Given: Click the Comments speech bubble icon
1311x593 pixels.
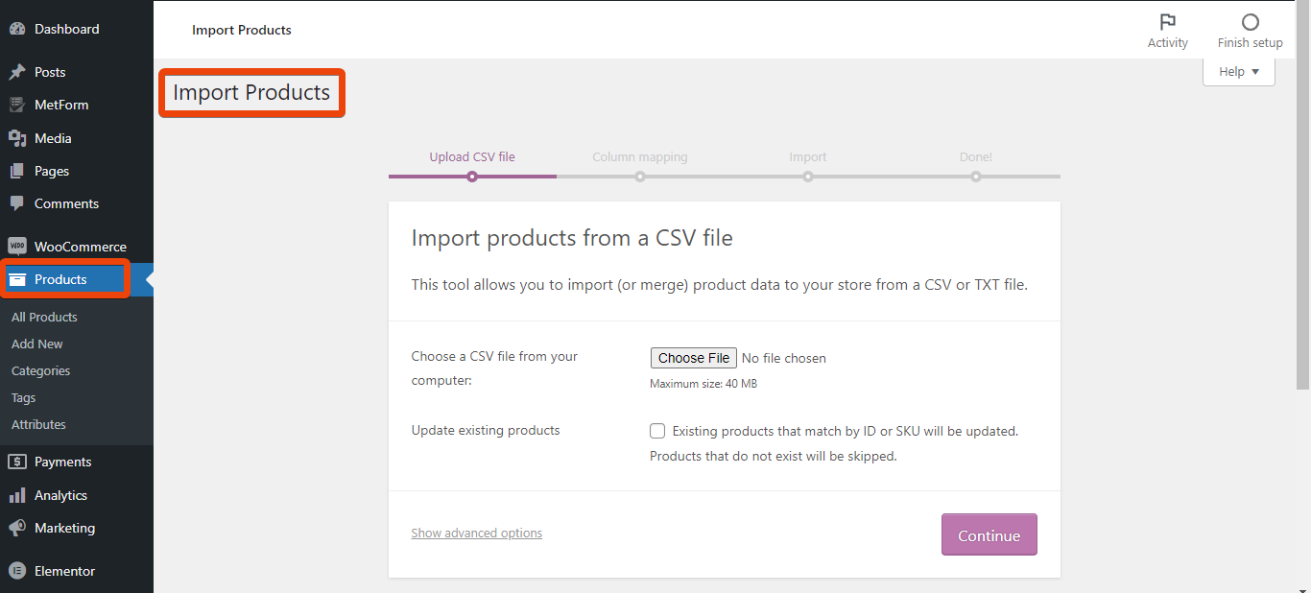Looking at the screenshot, I should coord(17,203).
